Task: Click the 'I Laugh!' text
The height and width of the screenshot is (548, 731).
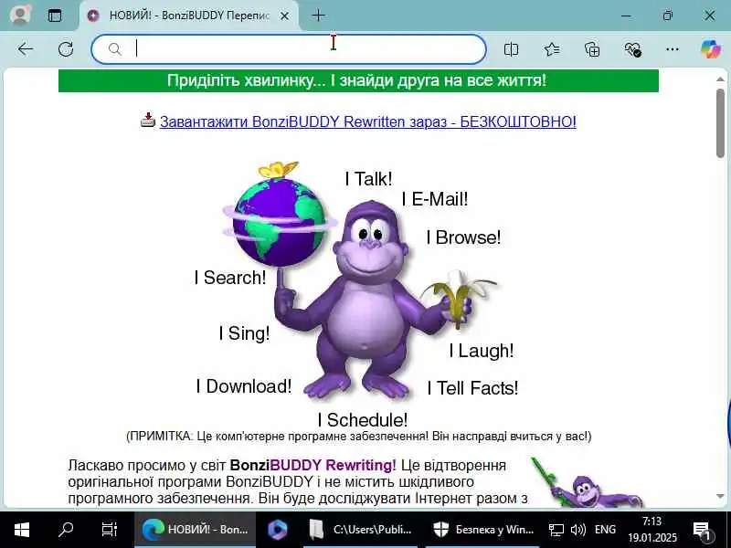Action: pyautogui.click(x=482, y=351)
